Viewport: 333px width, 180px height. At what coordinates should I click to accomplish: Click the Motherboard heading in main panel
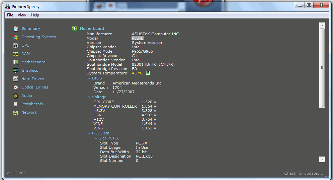(92, 28)
